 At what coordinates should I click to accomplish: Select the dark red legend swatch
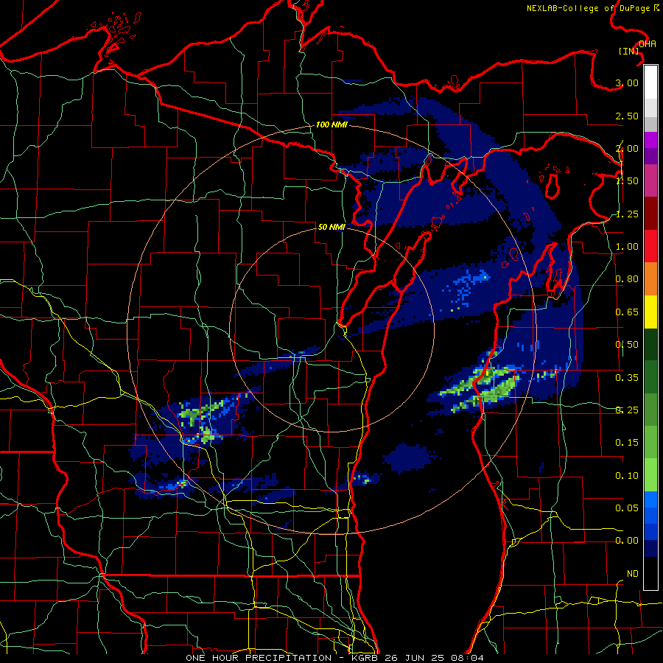click(x=650, y=214)
